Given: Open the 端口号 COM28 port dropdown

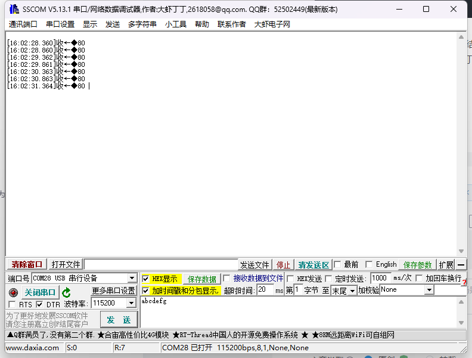Looking at the screenshot, I should click(x=132, y=278).
